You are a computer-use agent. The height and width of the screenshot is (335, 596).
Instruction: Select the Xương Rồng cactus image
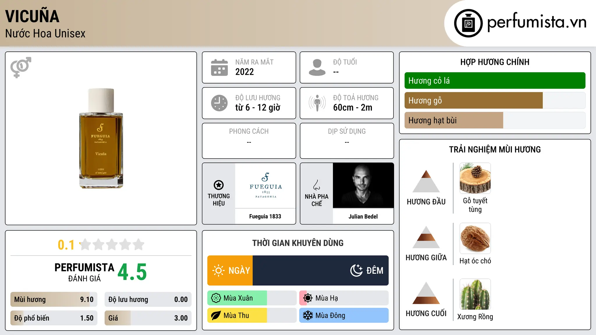pyautogui.click(x=475, y=294)
